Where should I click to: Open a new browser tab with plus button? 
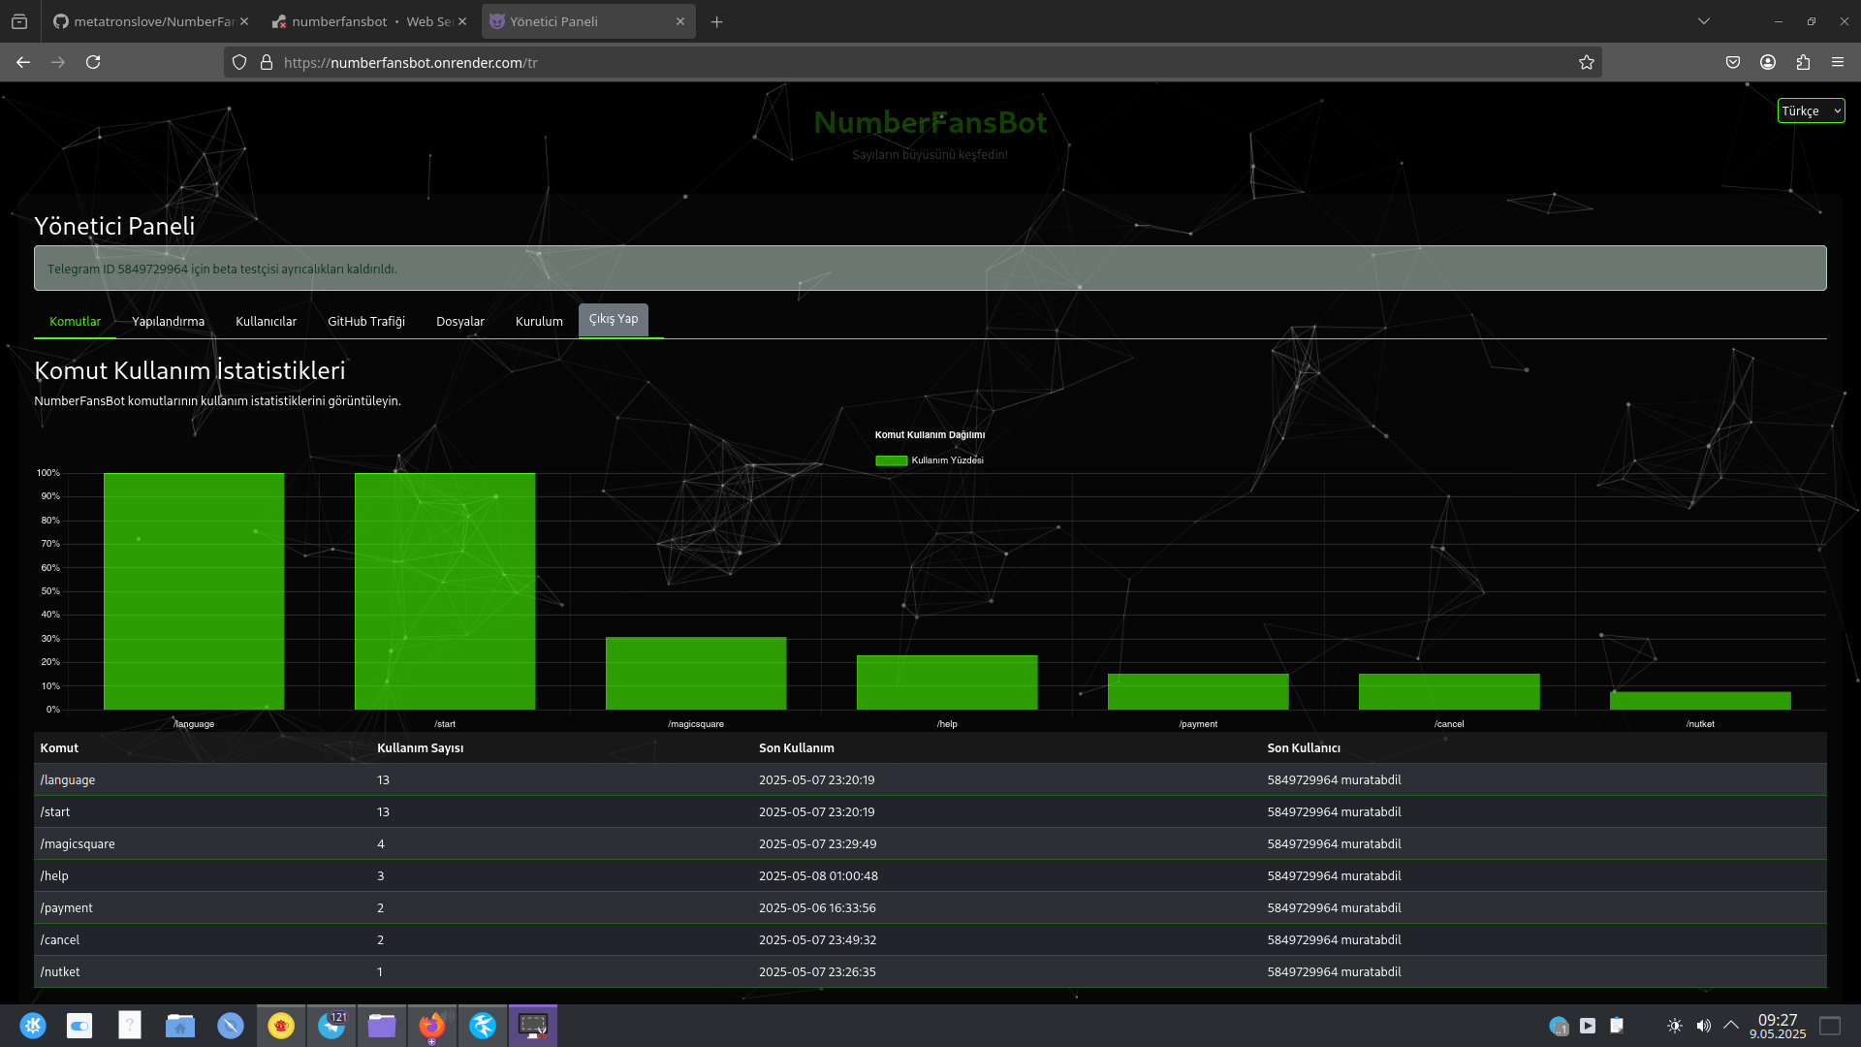tap(716, 21)
